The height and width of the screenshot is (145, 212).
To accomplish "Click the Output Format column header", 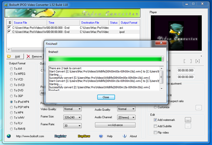I will [x=129, y=23].
